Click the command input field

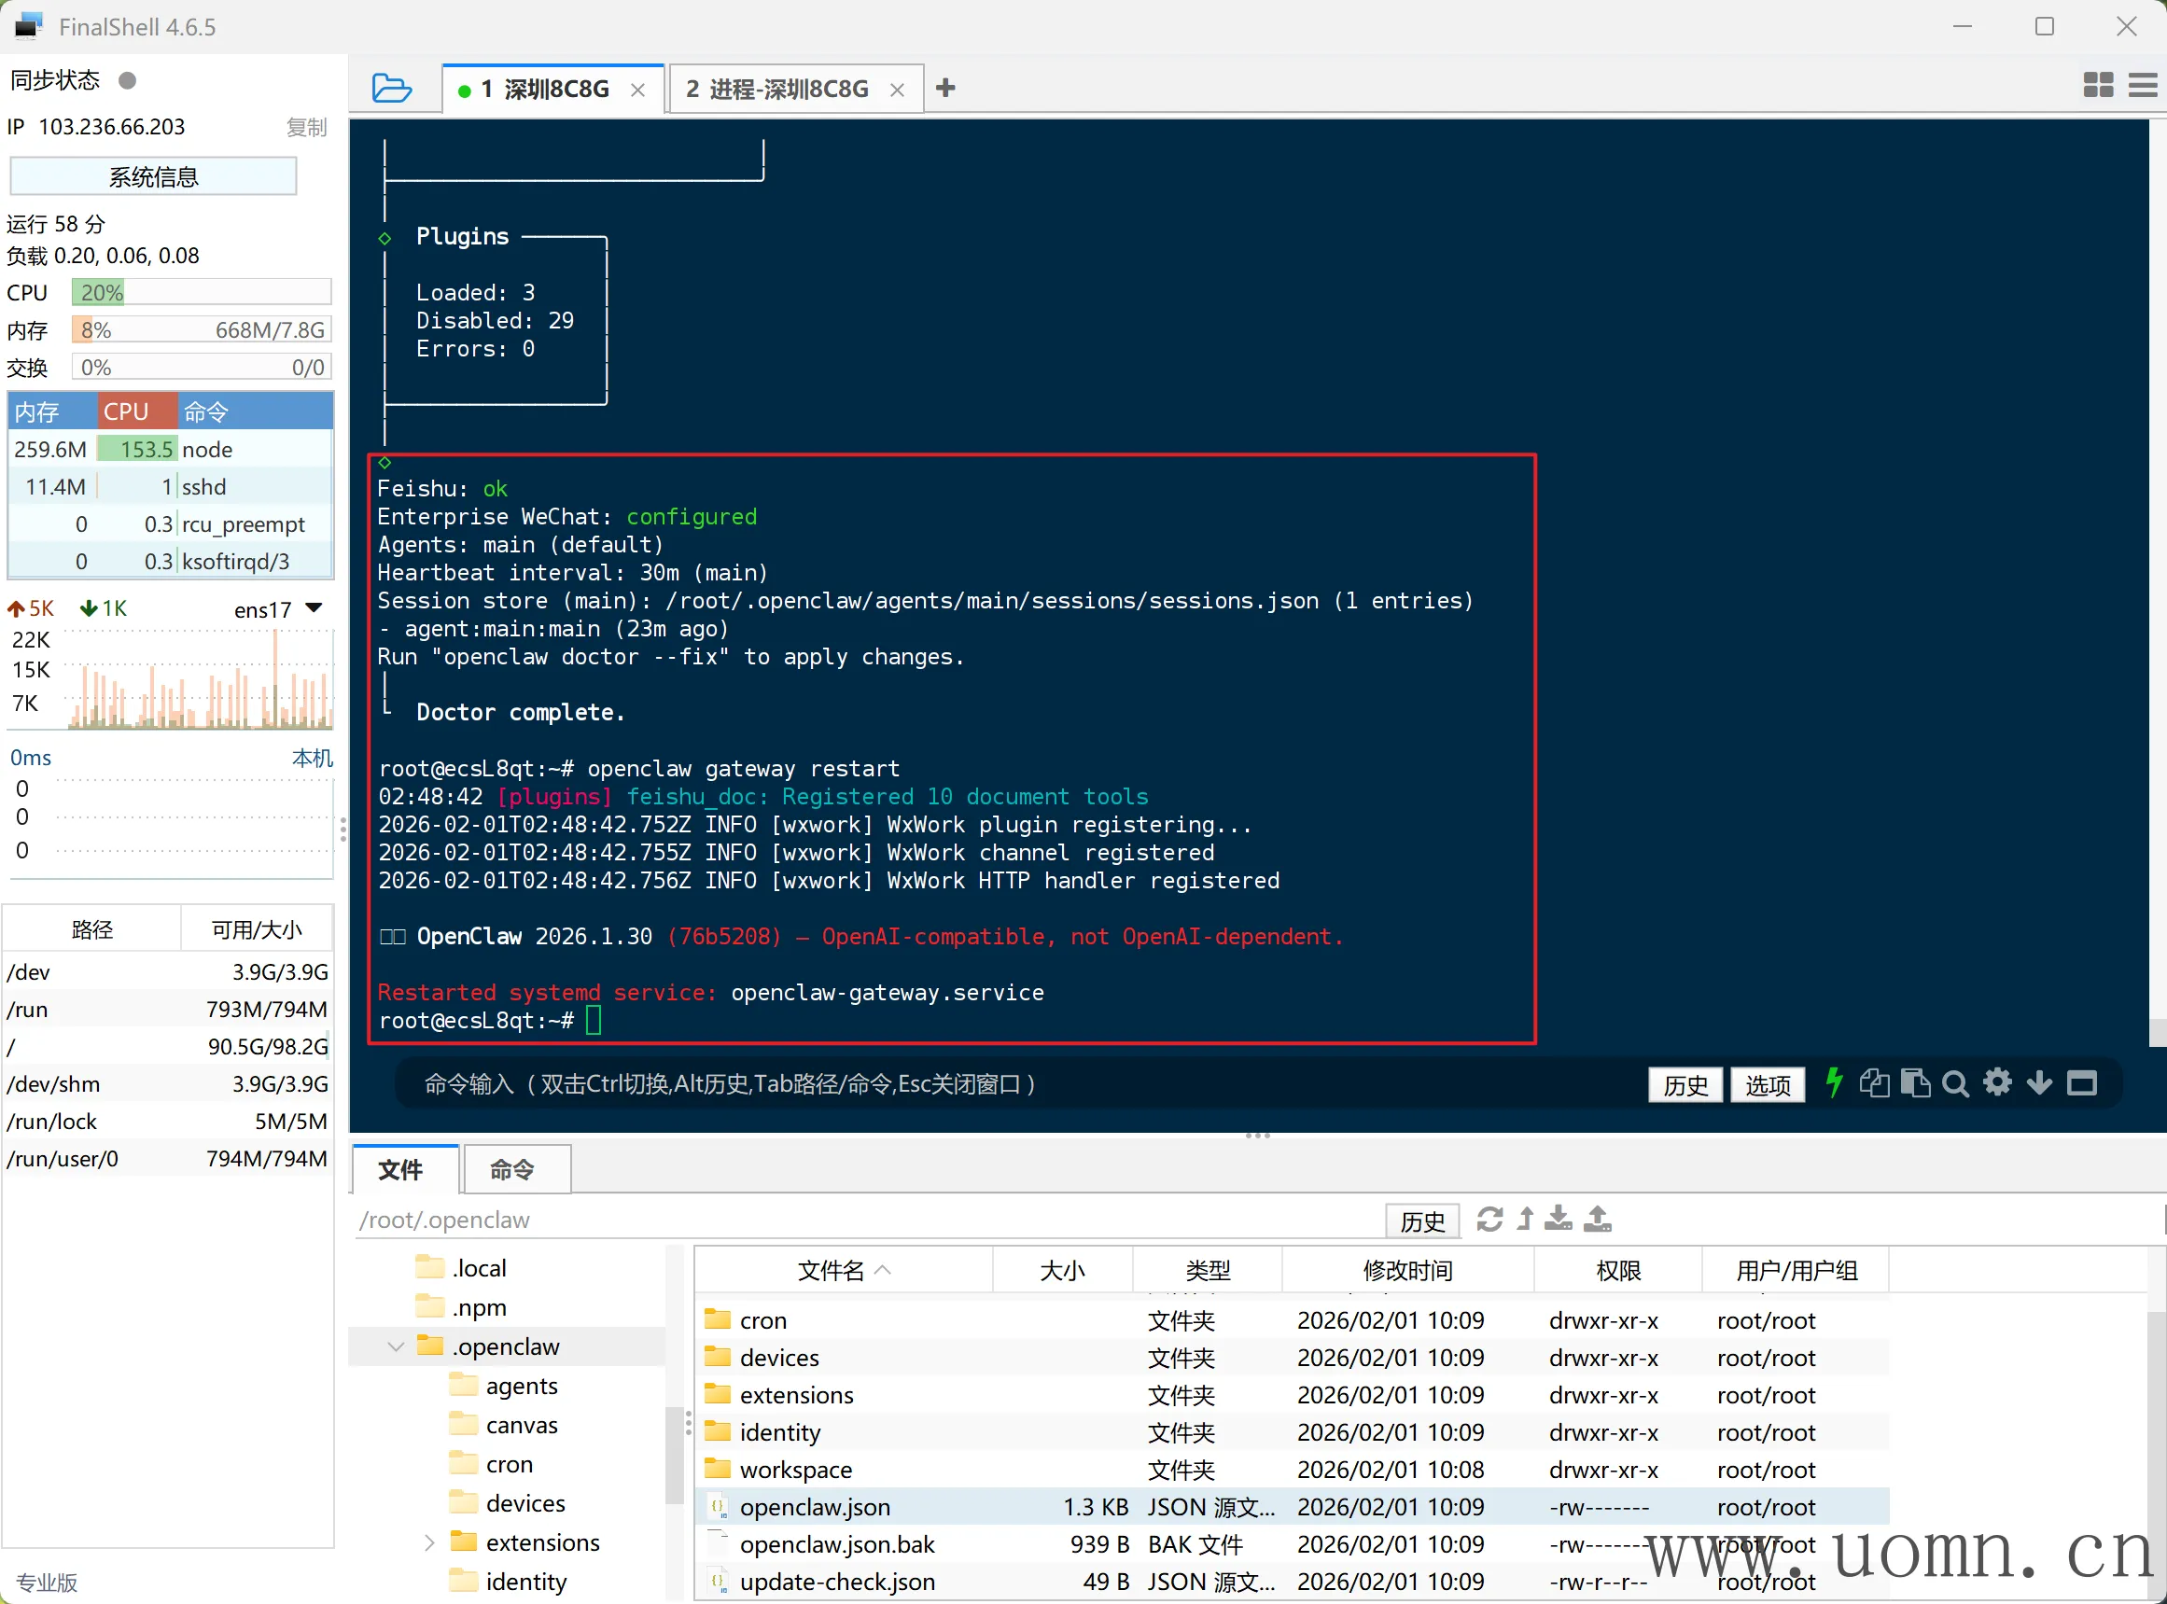(x=971, y=1083)
